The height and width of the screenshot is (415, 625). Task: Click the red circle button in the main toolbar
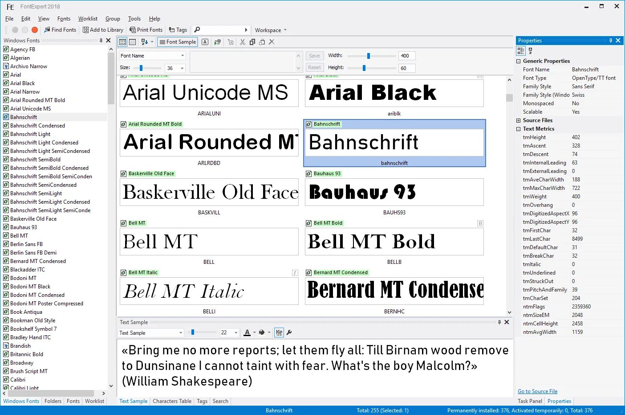coord(35,30)
